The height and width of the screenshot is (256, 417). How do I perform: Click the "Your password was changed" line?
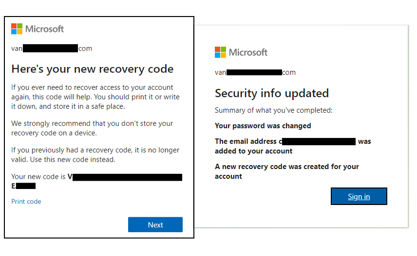[x=263, y=126]
